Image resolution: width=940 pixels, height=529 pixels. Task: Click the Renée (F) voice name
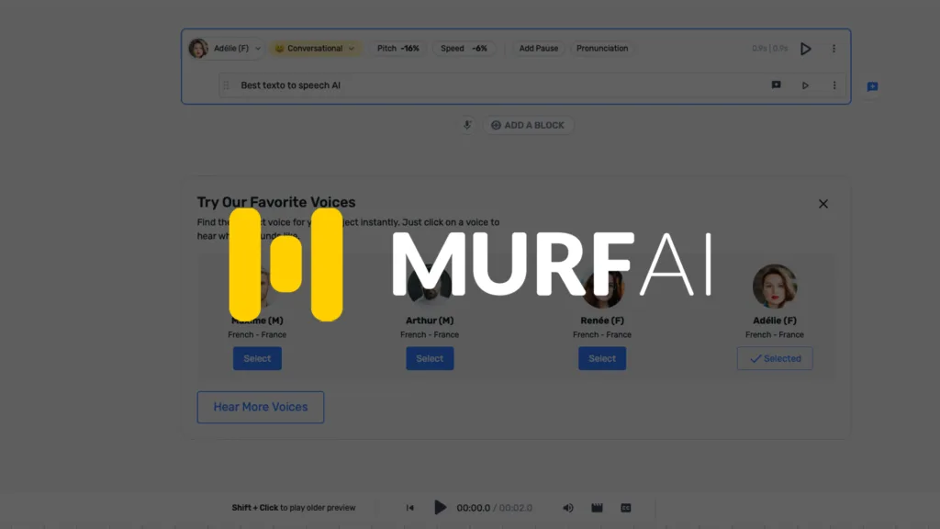[x=602, y=321]
